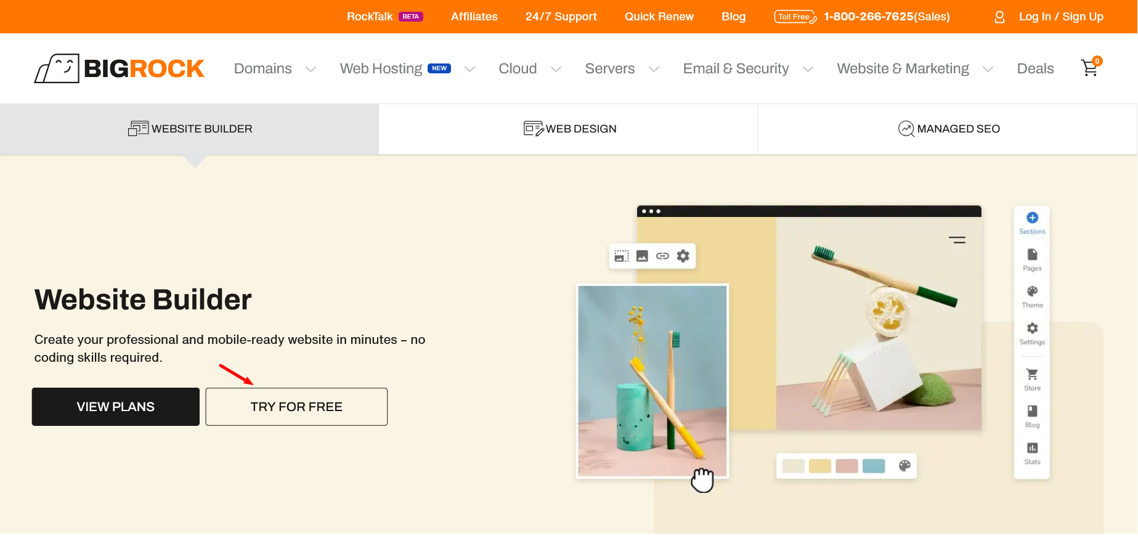The width and height of the screenshot is (1138, 559).
Task: Click the VIEW PLANS button
Action: (x=116, y=407)
